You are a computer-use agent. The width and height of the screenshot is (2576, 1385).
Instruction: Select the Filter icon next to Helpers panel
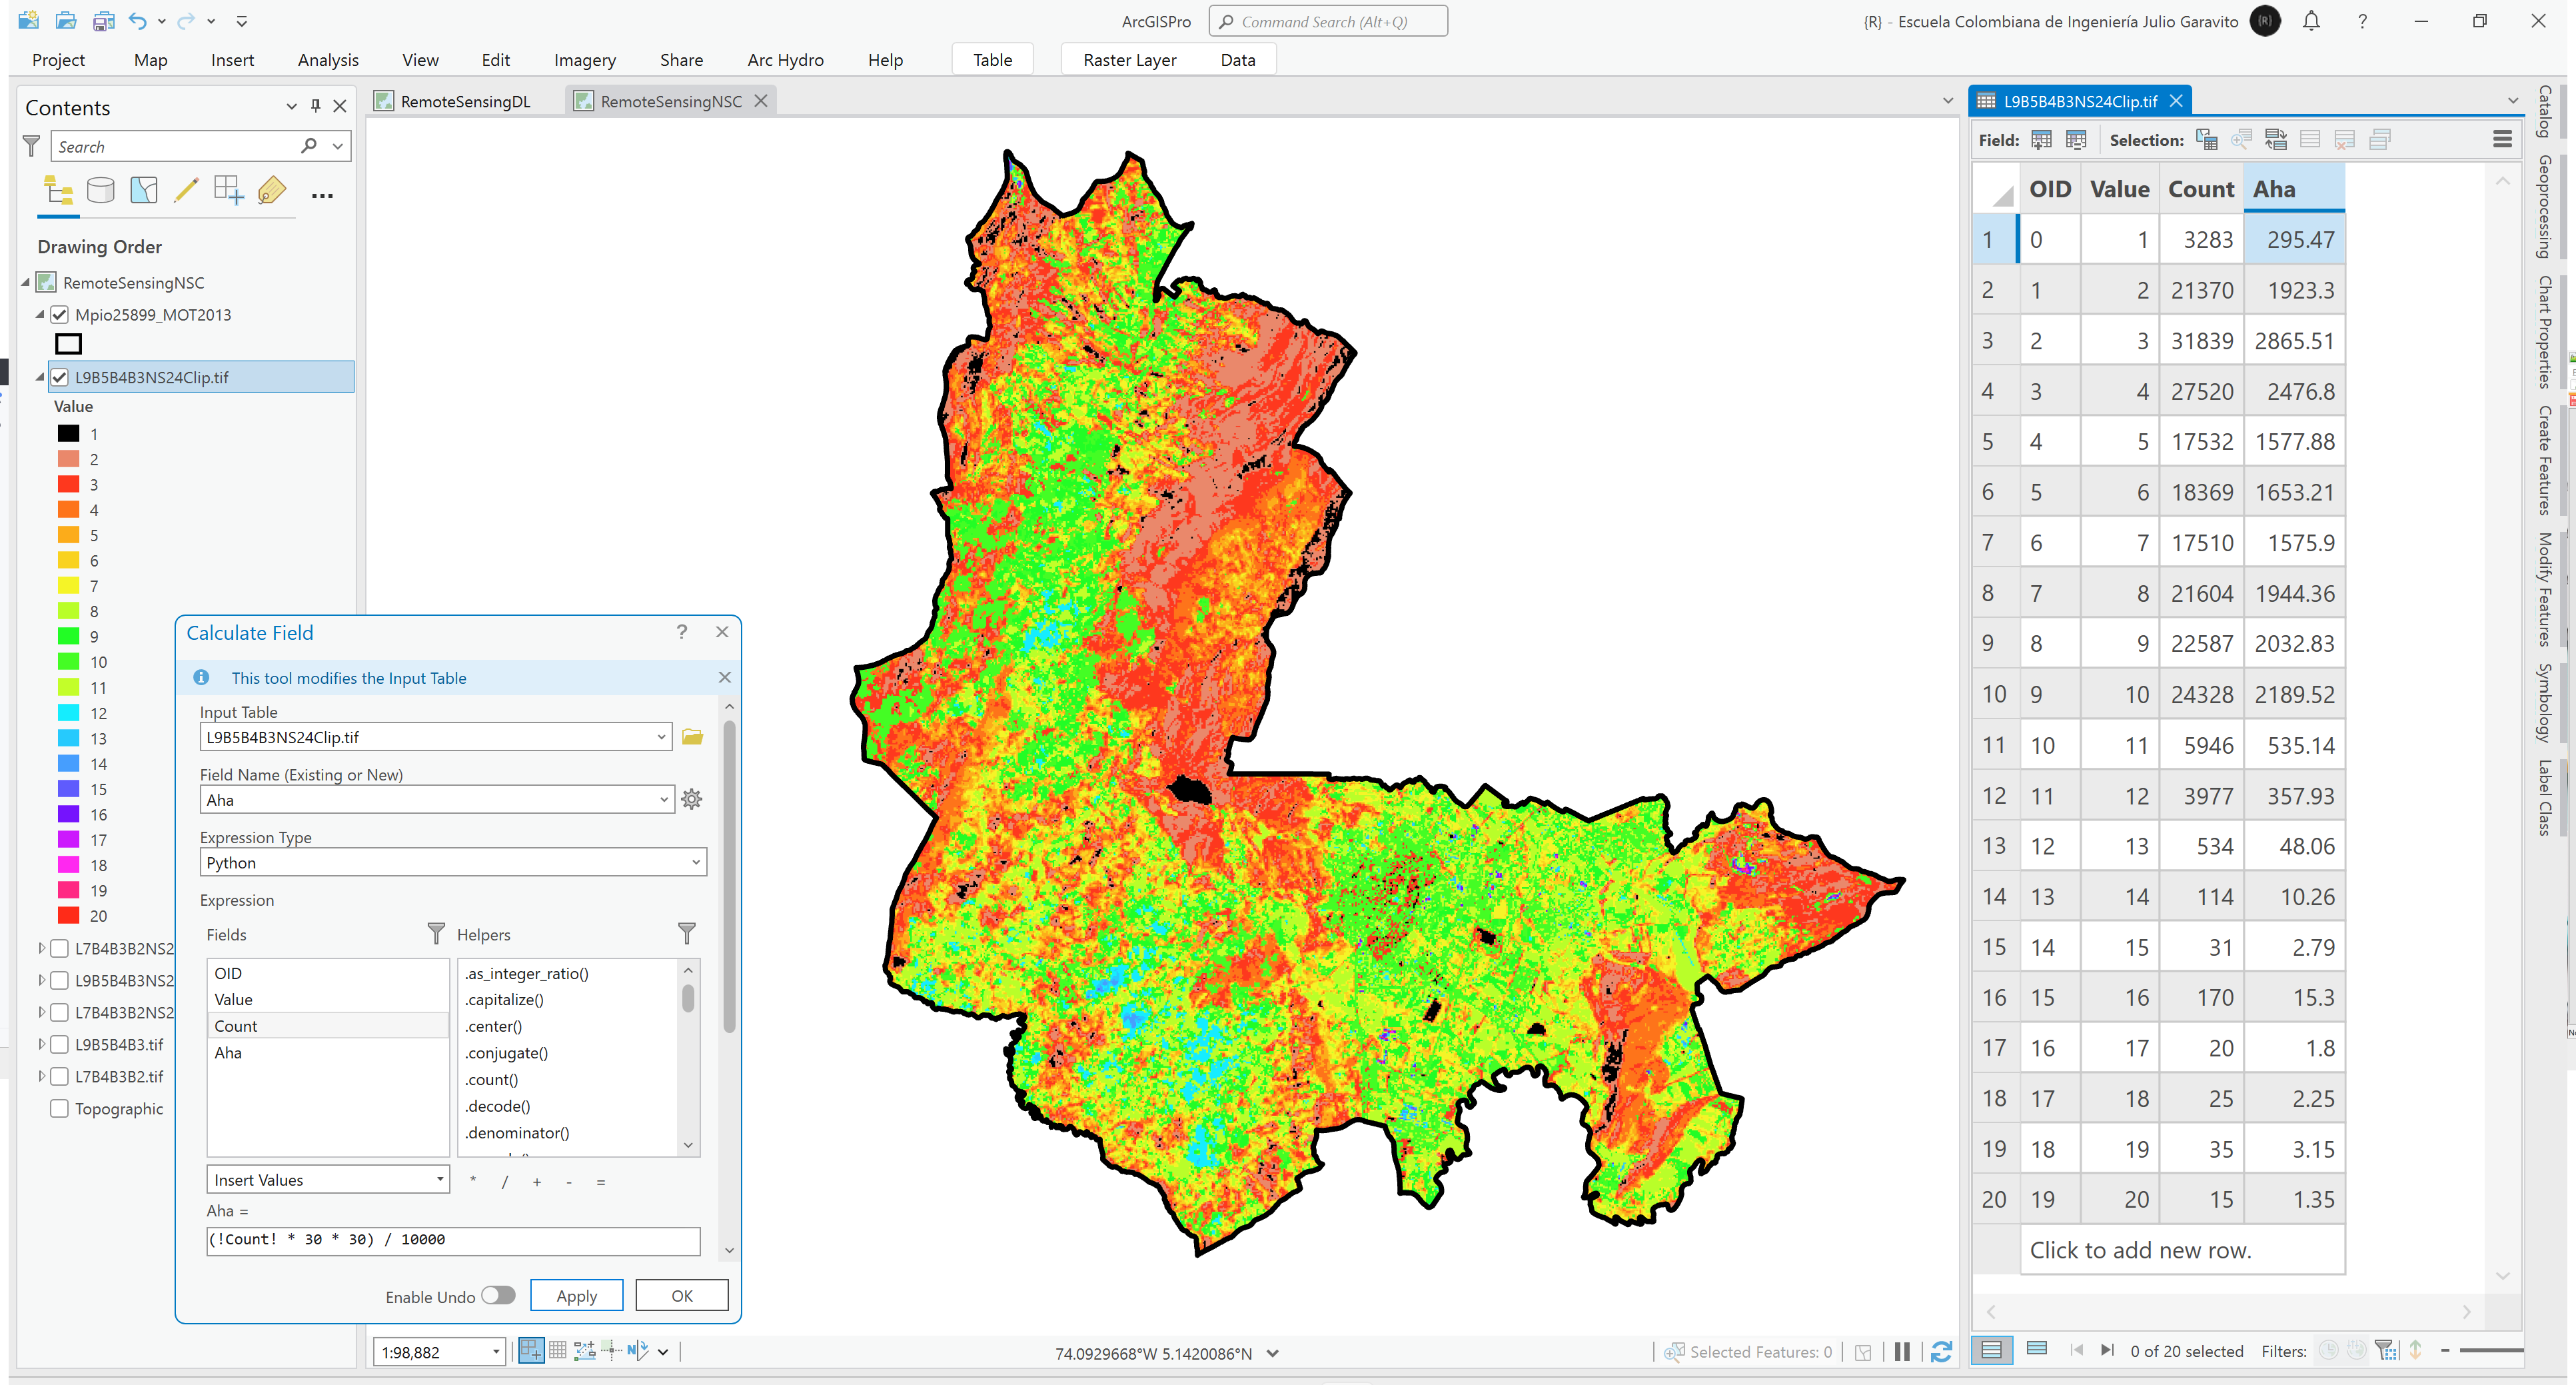687,933
